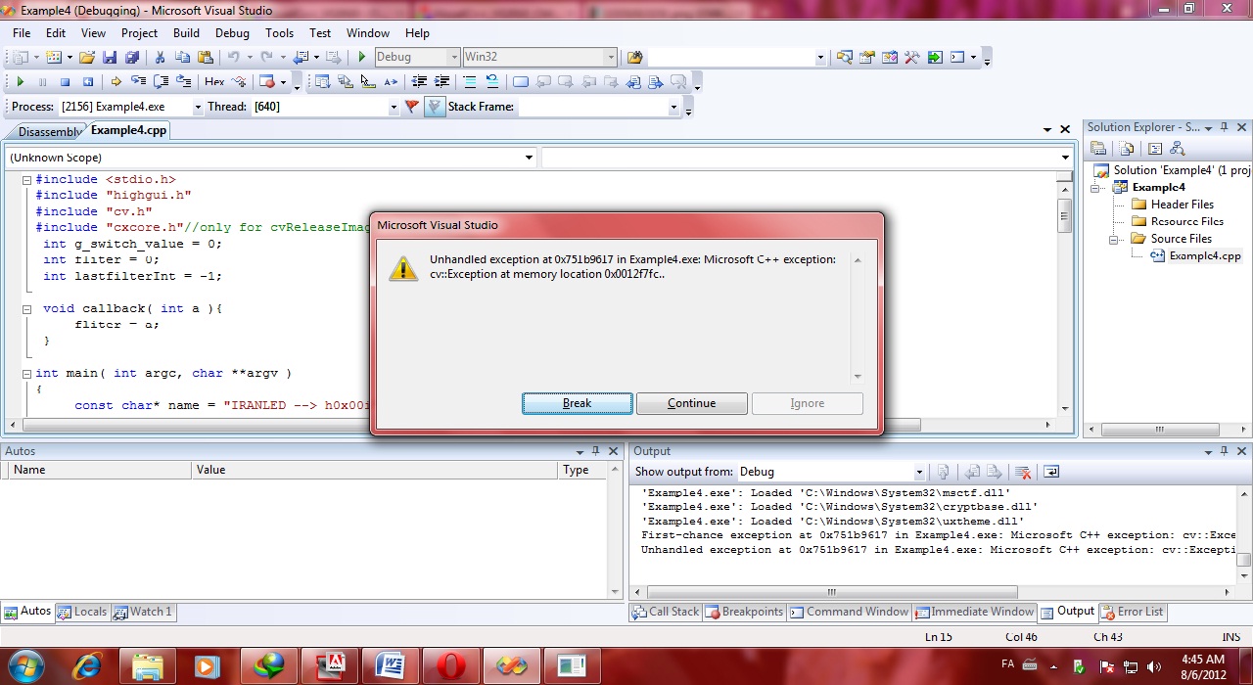
Task: Toggle Word Wrap in Output panel
Action: 1050,472
